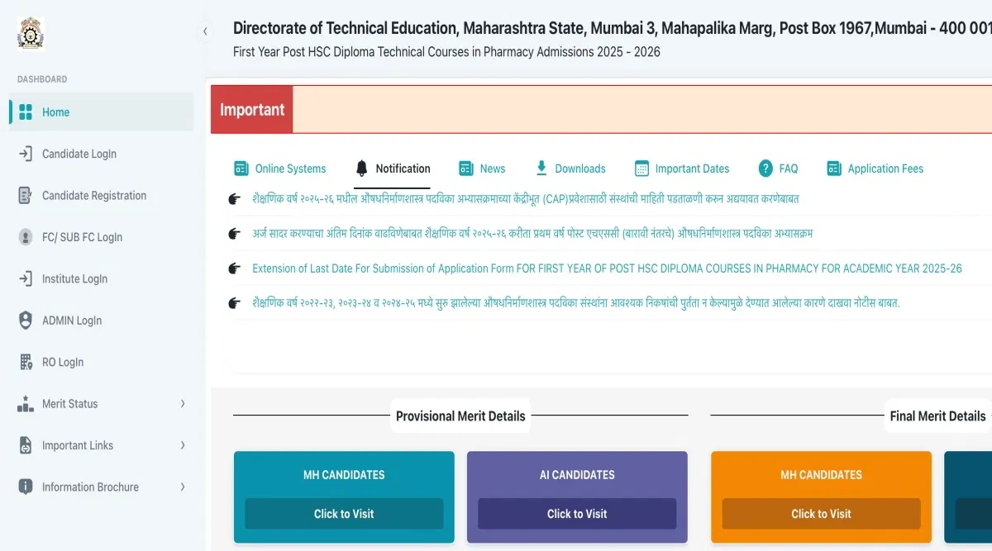Click the ADMIN Login shield icon
The width and height of the screenshot is (992, 551).
[26, 321]
